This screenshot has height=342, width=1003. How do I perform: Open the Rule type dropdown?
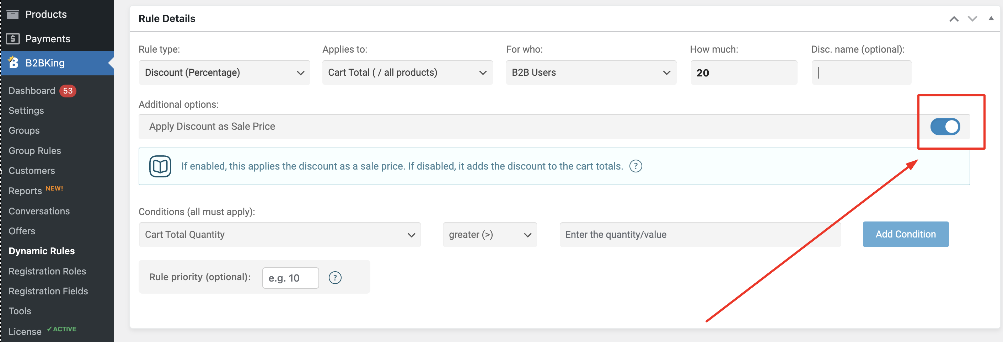(x=224, y=73)
